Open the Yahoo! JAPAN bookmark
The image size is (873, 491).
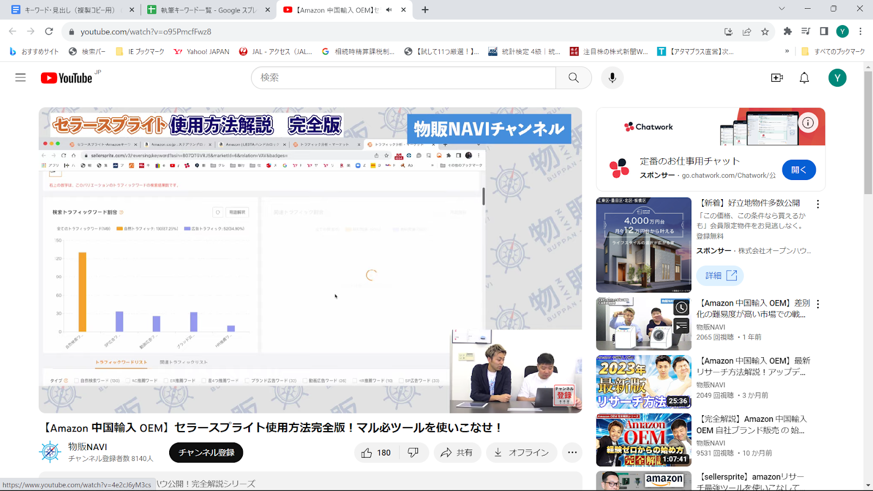point(201,51)
